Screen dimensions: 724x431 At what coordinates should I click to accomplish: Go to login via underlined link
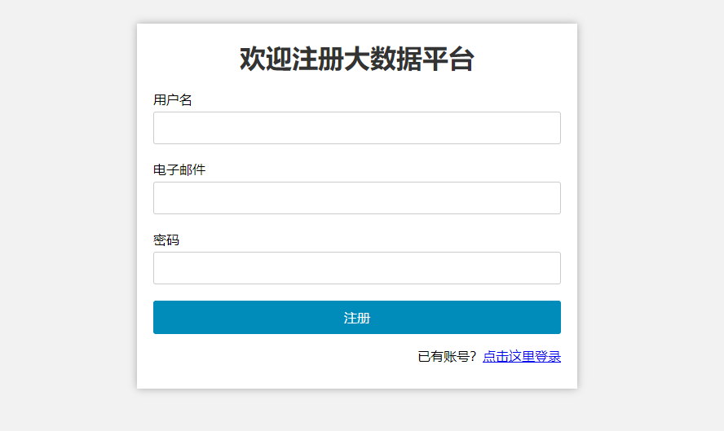[x=522, y=356]
